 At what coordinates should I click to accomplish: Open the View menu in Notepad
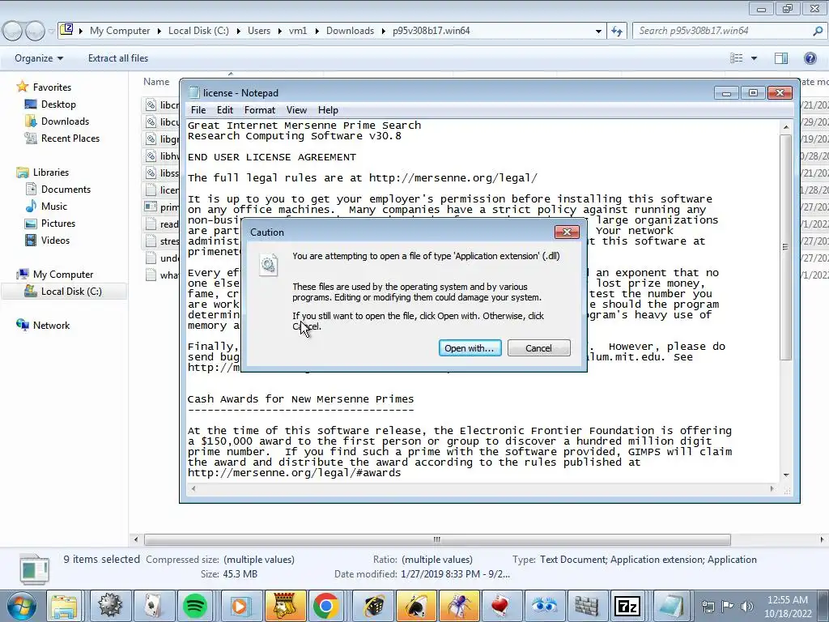tap(296, 110)
